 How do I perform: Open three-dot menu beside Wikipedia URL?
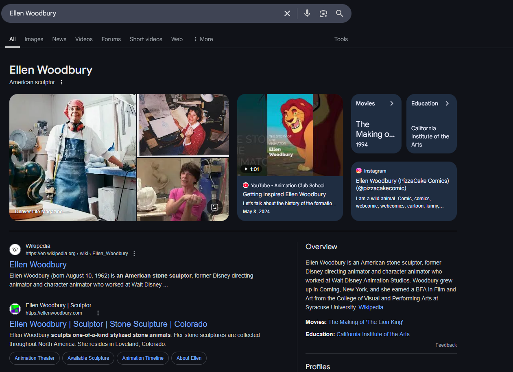[x=134, y=254]
